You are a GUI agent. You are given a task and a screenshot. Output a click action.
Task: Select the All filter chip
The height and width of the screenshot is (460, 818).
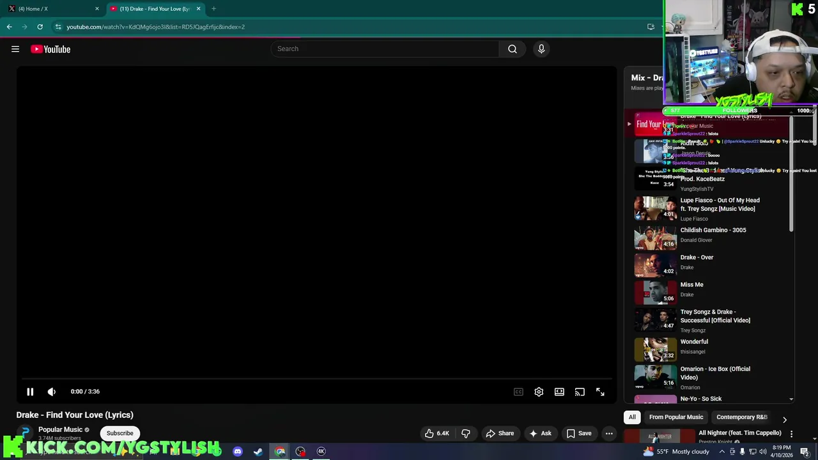coord(632,417)
